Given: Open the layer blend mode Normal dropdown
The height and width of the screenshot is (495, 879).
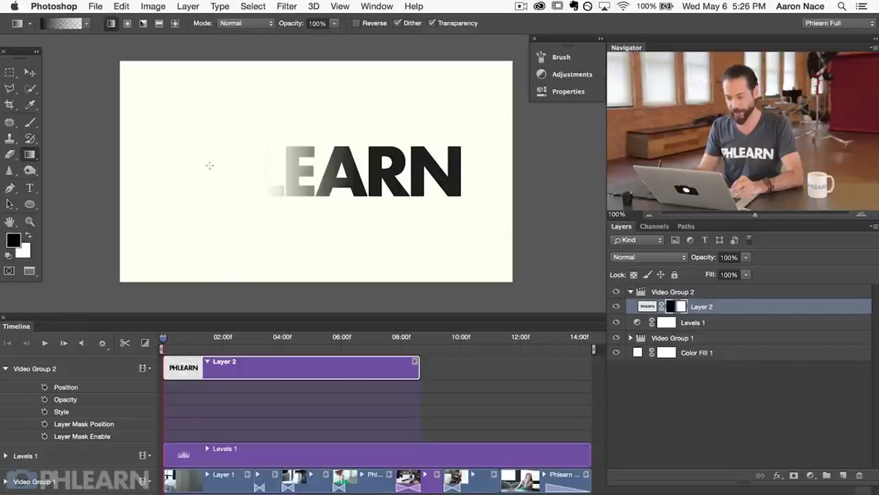Looking at the screenshot, I should [649, 257].
